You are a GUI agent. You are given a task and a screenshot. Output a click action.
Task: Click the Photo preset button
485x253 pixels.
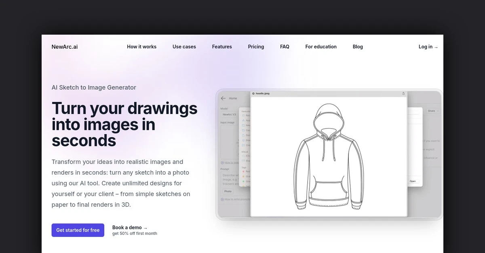pos(228,191)
